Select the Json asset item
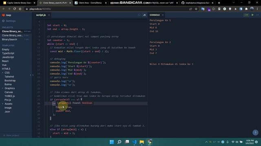Image resolution: width=261 pixels, height=146 pixels. pos(7,112)
